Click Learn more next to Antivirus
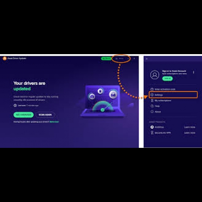 point(189,127)
